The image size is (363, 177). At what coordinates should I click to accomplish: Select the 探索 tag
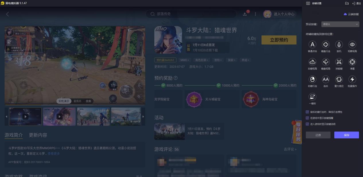click(232, 60)
